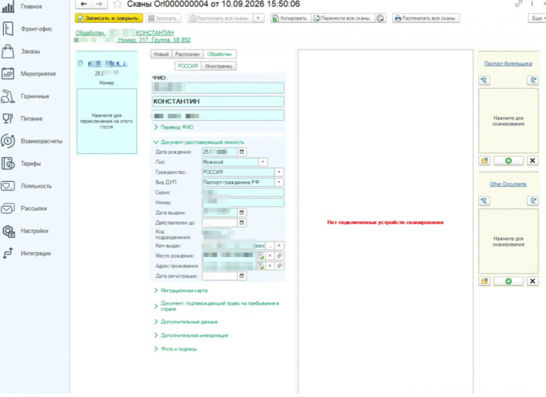Copy the Место рождения address with the duplicate icon

pyautogui.click(x=279, y=256)
